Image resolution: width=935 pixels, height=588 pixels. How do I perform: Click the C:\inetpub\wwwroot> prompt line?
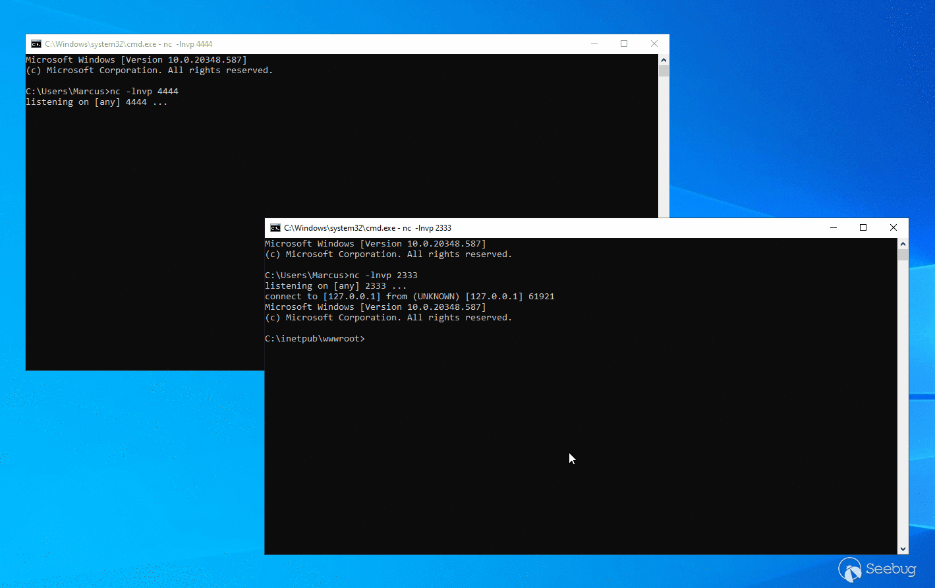coord(315,339)
